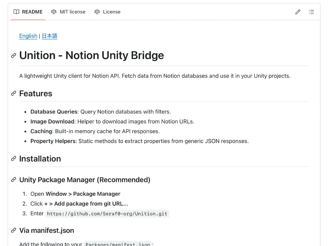Open the README tab
The width and height of the screenshot is (328, 246).
pyautogui.click(x=28, y=12)
